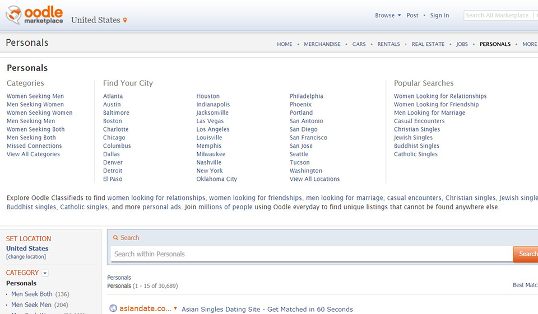Click View All Categories link

point(33,154)
